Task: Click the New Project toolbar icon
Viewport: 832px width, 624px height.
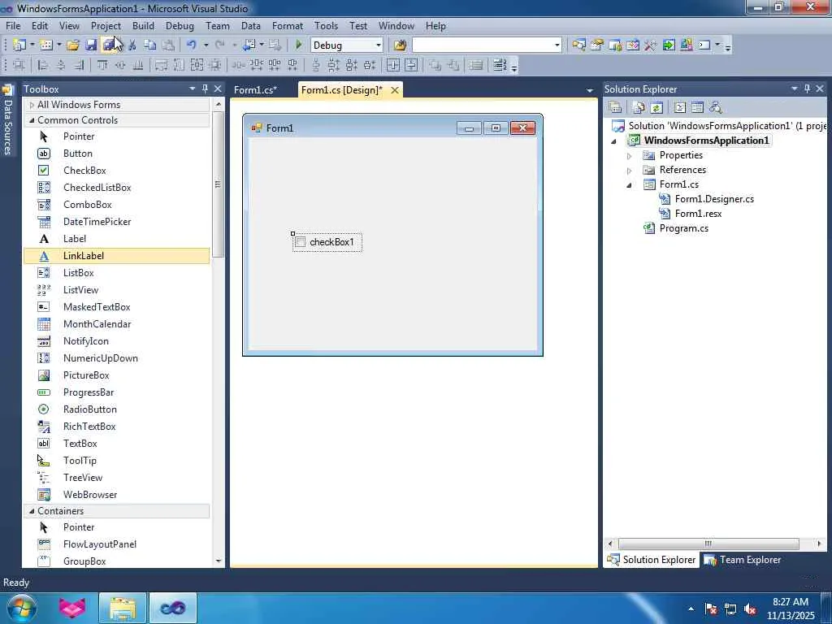Action: pyautogui.click(x=19, y=45)
